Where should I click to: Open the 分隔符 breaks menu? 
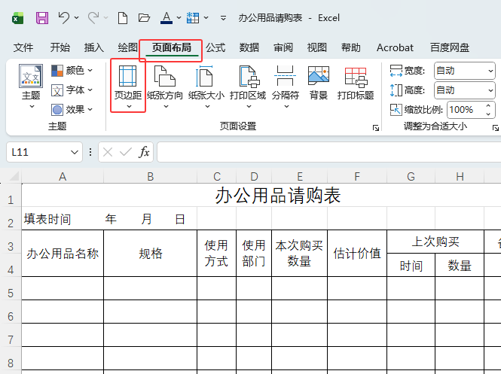(286, 86)
